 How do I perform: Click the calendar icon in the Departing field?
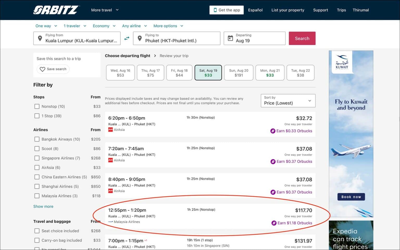pyautogui.click(x=230, y=38)
